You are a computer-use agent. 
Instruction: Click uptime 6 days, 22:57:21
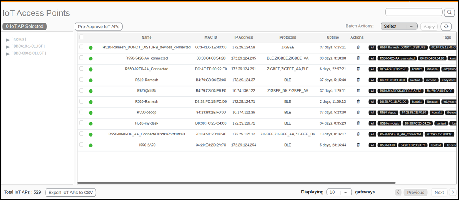tap(333, 69)
